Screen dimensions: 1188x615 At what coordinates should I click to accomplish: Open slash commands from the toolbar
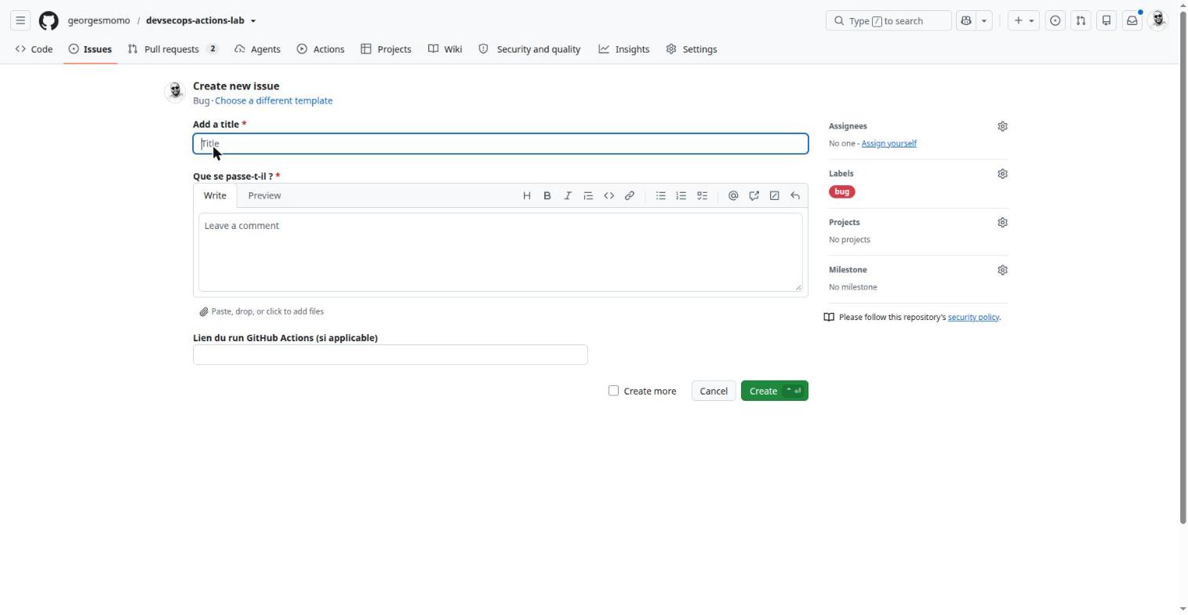(774, 196)
